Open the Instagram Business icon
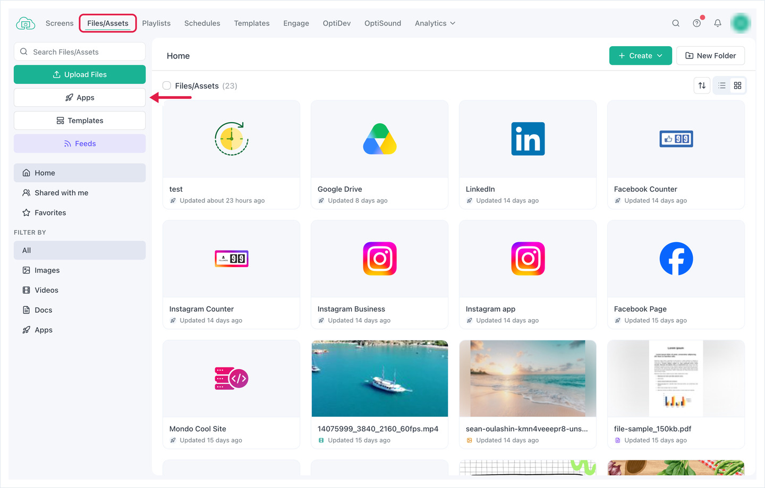 pos(380,259)
